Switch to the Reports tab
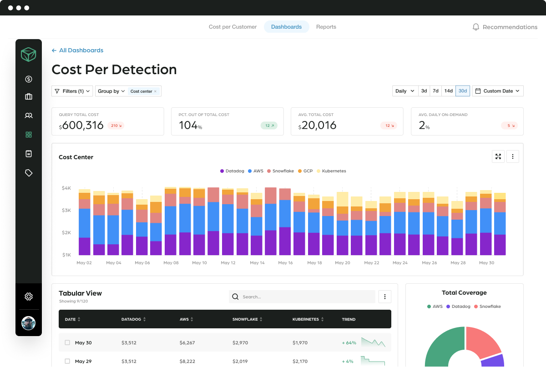Image resolution: width=546 pixels, height=367 pixels. pyautogui.click(x=326, y=27)
